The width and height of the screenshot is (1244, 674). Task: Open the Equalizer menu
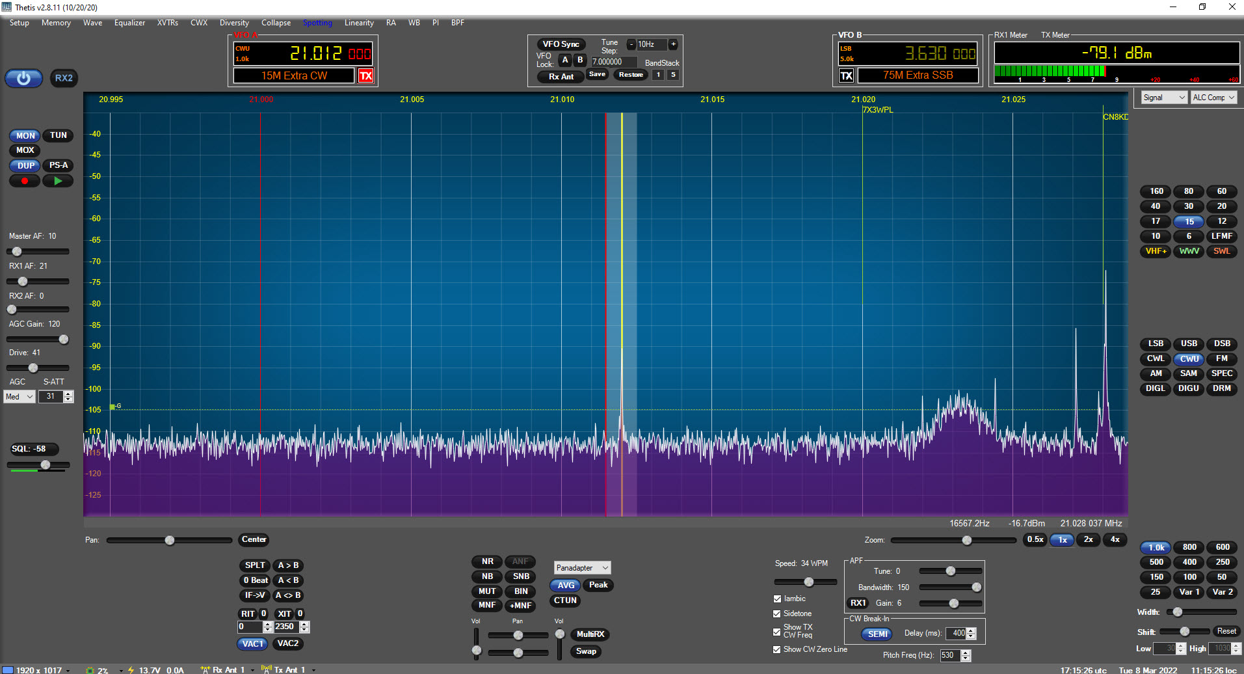(x=129, y=23)
